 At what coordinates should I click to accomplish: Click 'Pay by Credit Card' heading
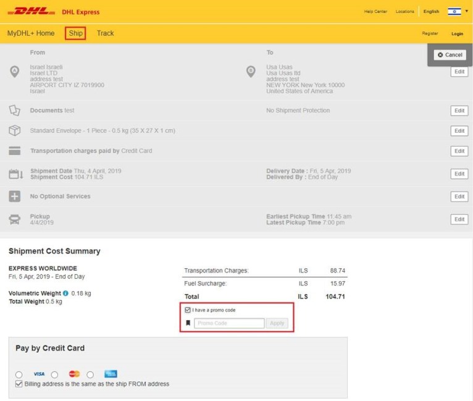(50, 348)
